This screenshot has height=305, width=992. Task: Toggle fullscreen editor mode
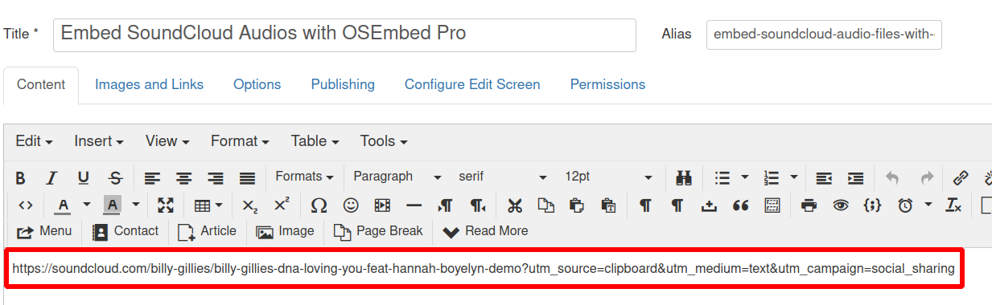166,205
